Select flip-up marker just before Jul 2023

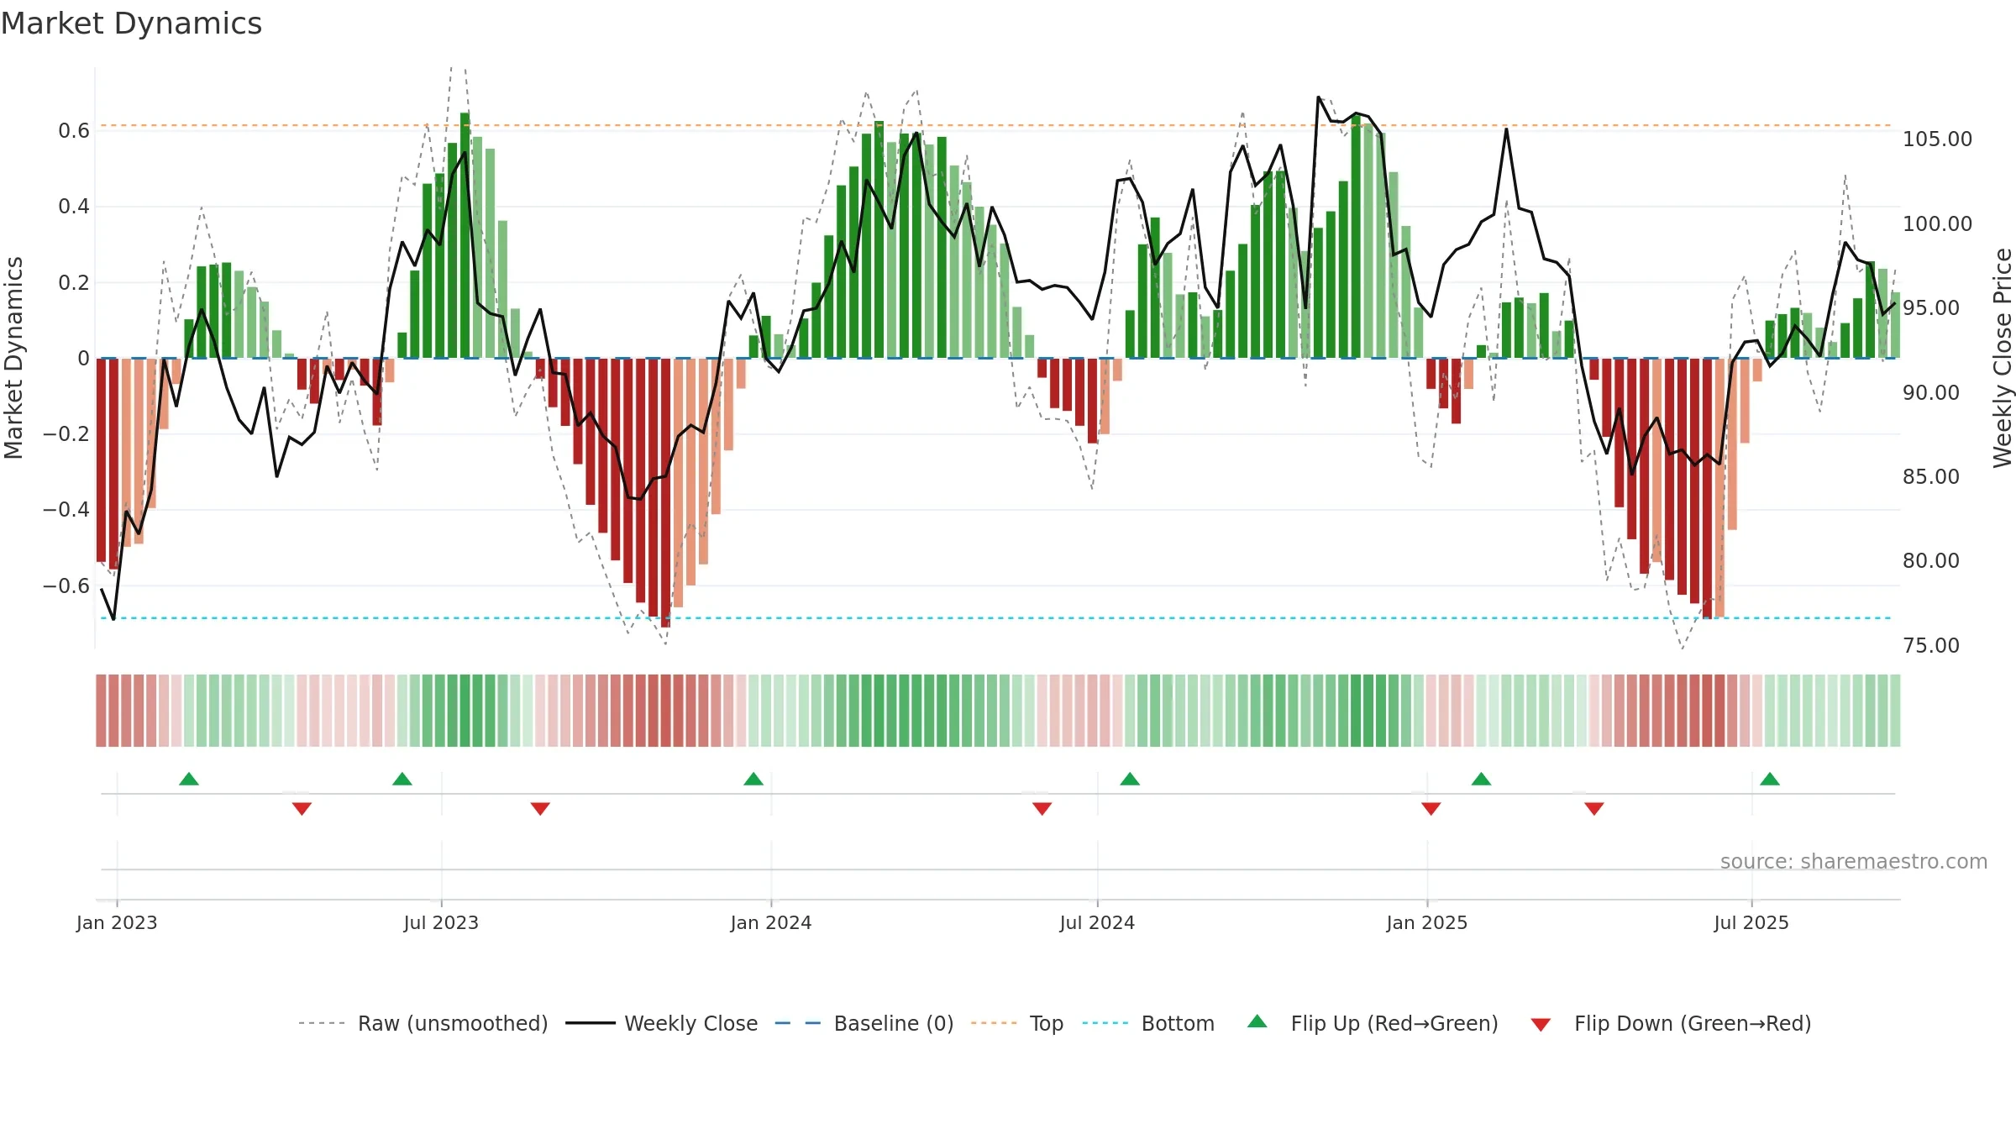[x=402, y=779]
